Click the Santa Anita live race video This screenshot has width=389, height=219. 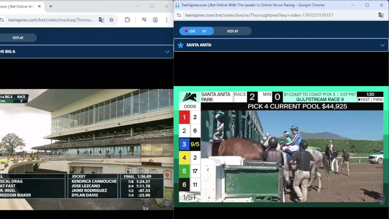[281, 147]
